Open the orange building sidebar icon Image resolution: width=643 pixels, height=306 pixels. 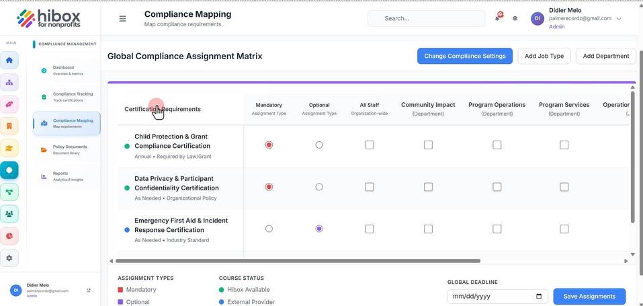pos(9,126)
